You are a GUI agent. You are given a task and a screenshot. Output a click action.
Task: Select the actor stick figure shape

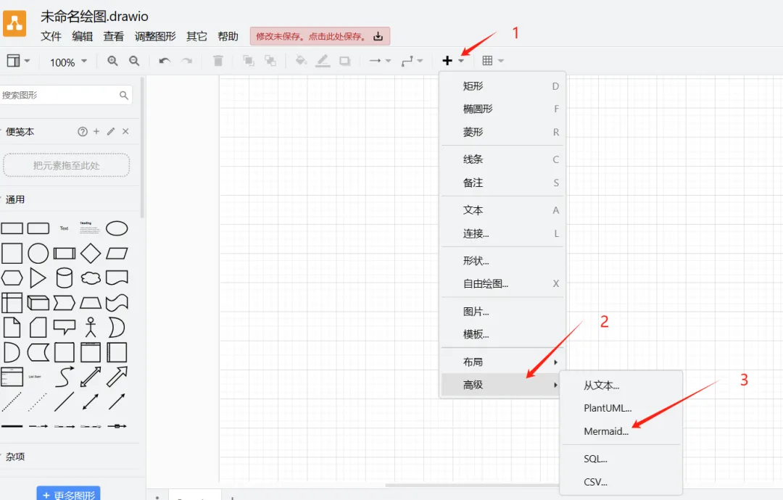coord(91,328)
